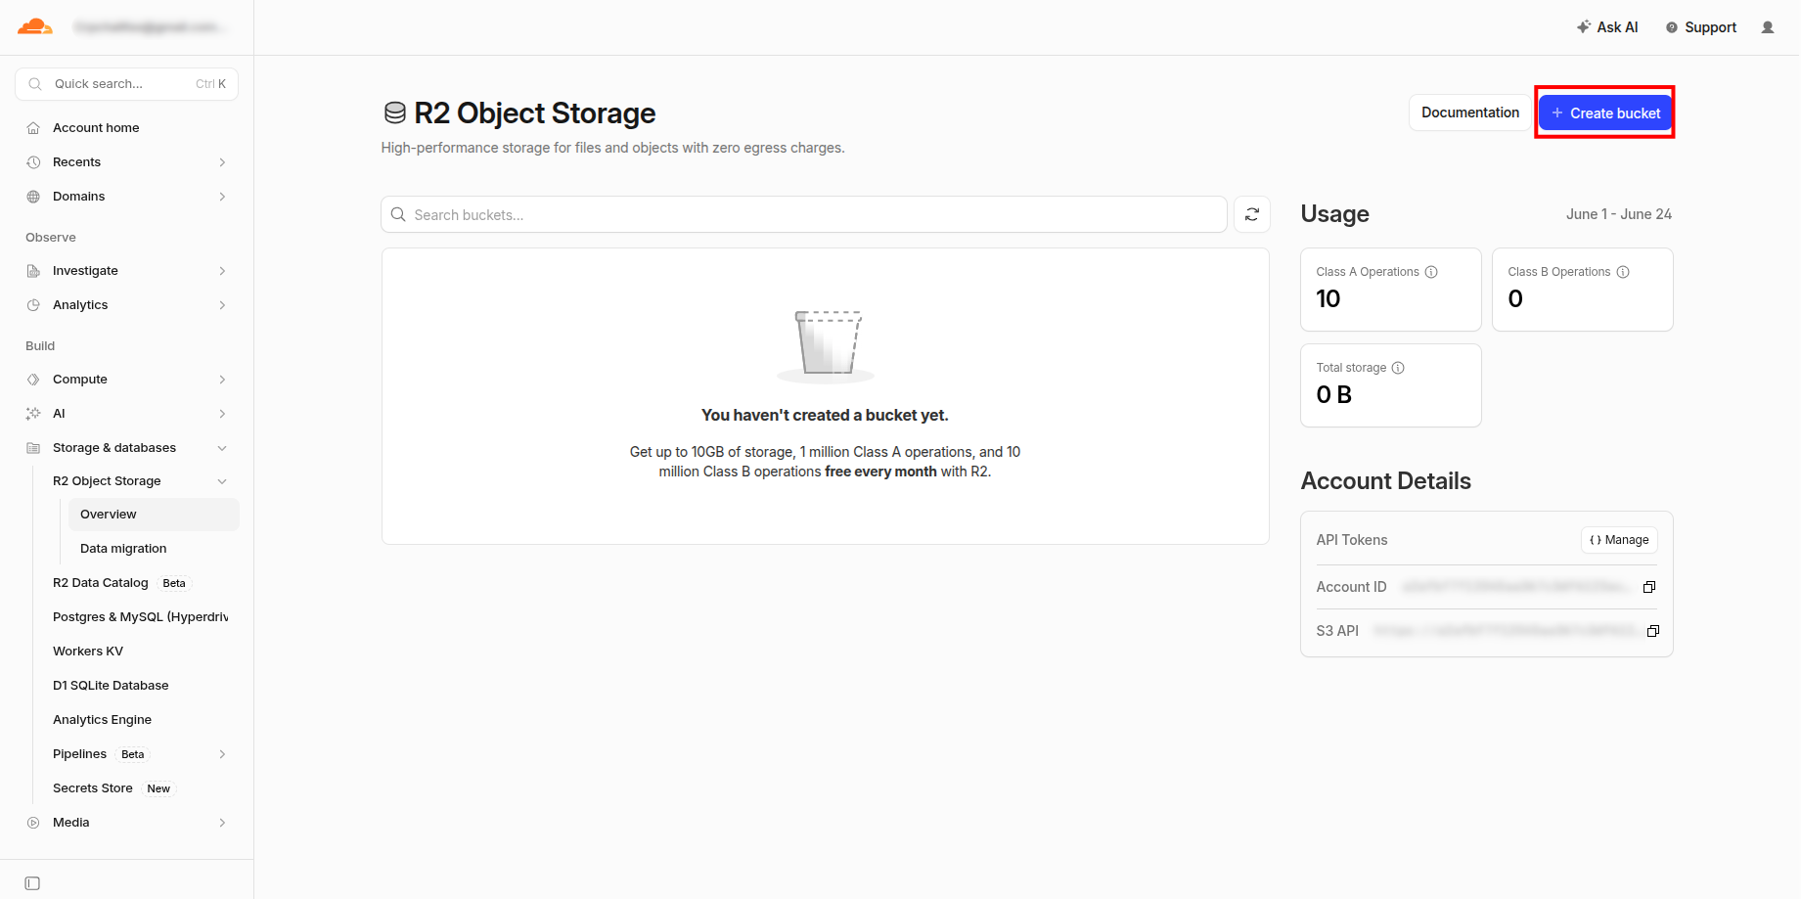Expand the AI section chevron

pyautogui.click(x=222, y=414)
